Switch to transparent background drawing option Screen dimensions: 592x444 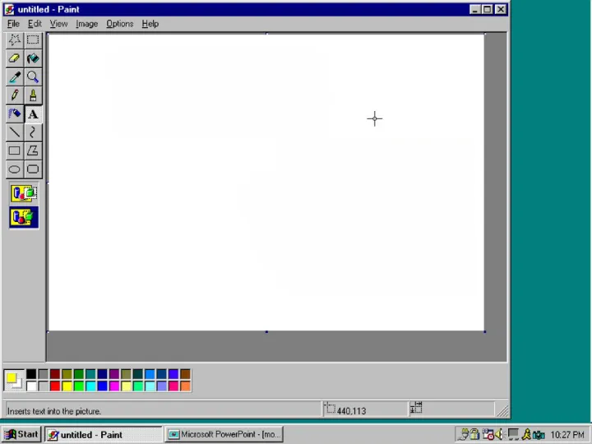(x=24, y=218)
